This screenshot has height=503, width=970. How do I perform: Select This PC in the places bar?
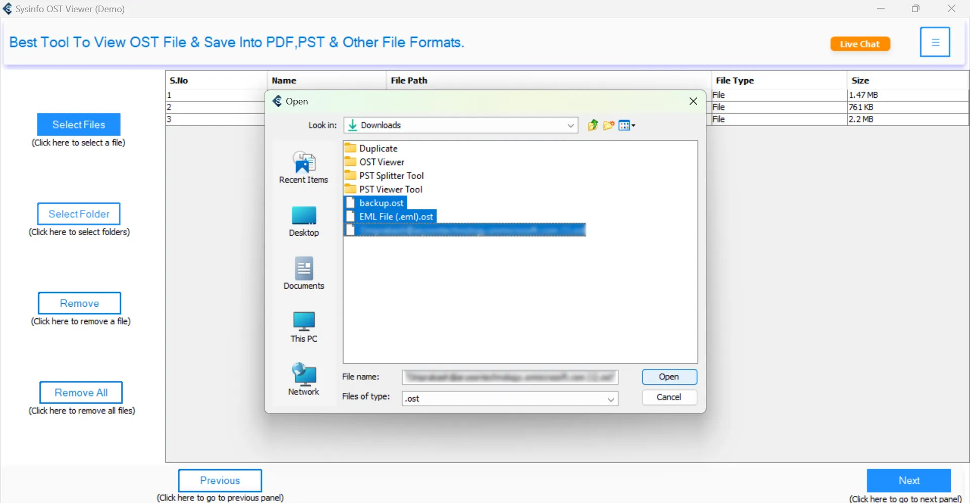(304, 327)
